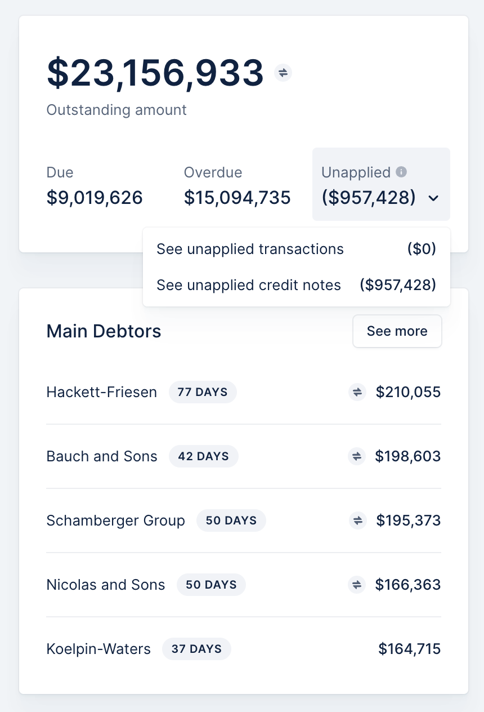Click conversion icon beside Schamberger Group amount
This screenshot has width=484, height=712.
[357, 520]
